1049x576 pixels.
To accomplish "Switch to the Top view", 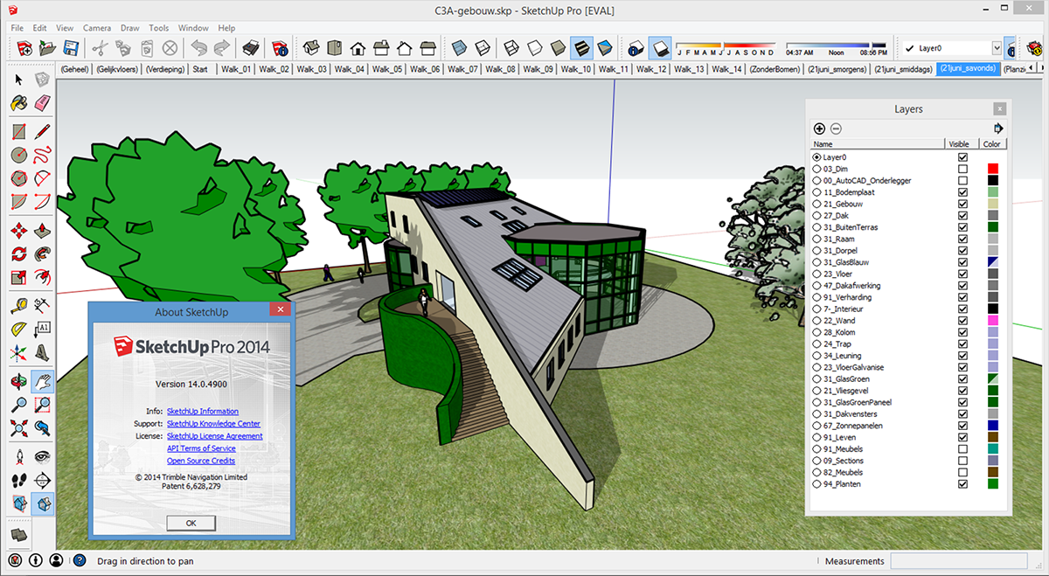I will pos(334,48).
